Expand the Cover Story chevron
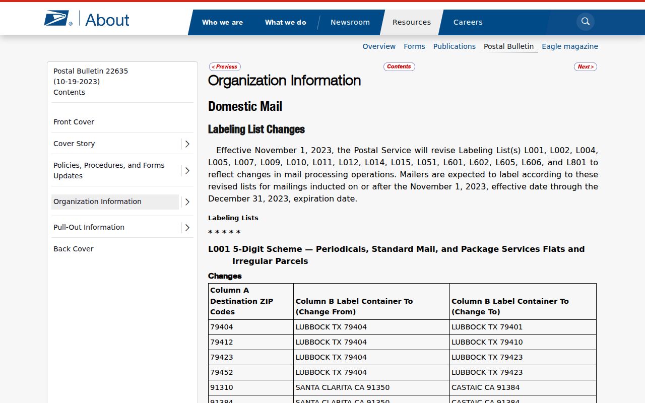 (x=187, y=144)
